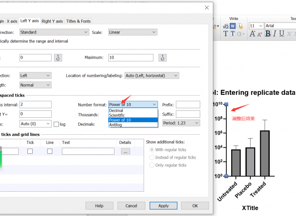The image size is (296, 216).
Task: Click the square root equation icon
Action: tap(225, 26)
